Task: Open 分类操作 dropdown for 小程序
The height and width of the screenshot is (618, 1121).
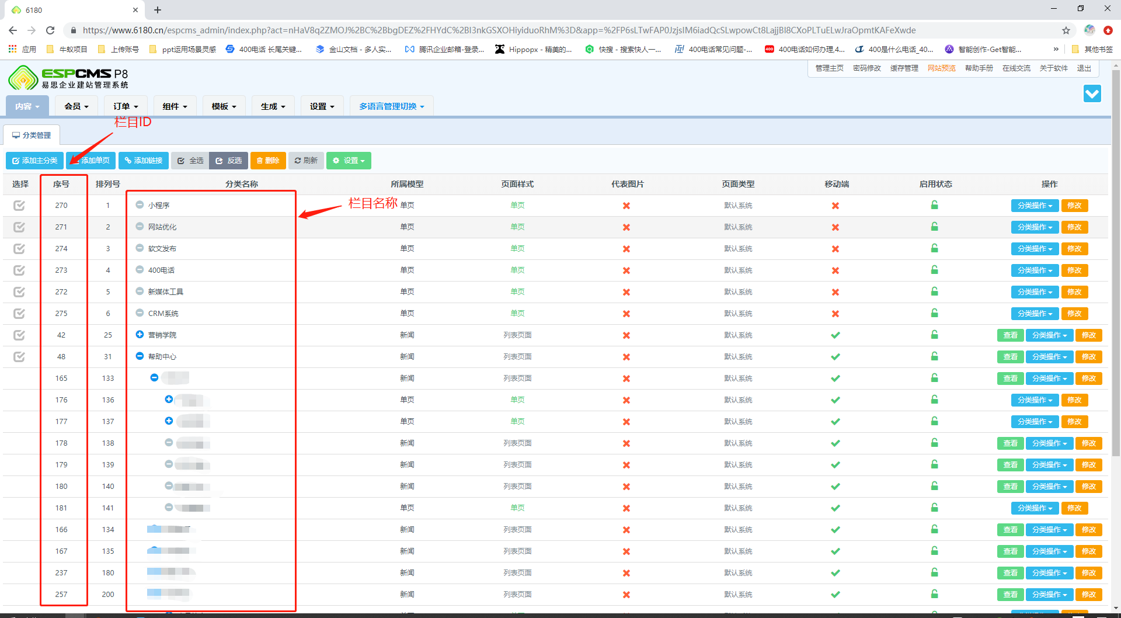Action: coord(1035,206)
